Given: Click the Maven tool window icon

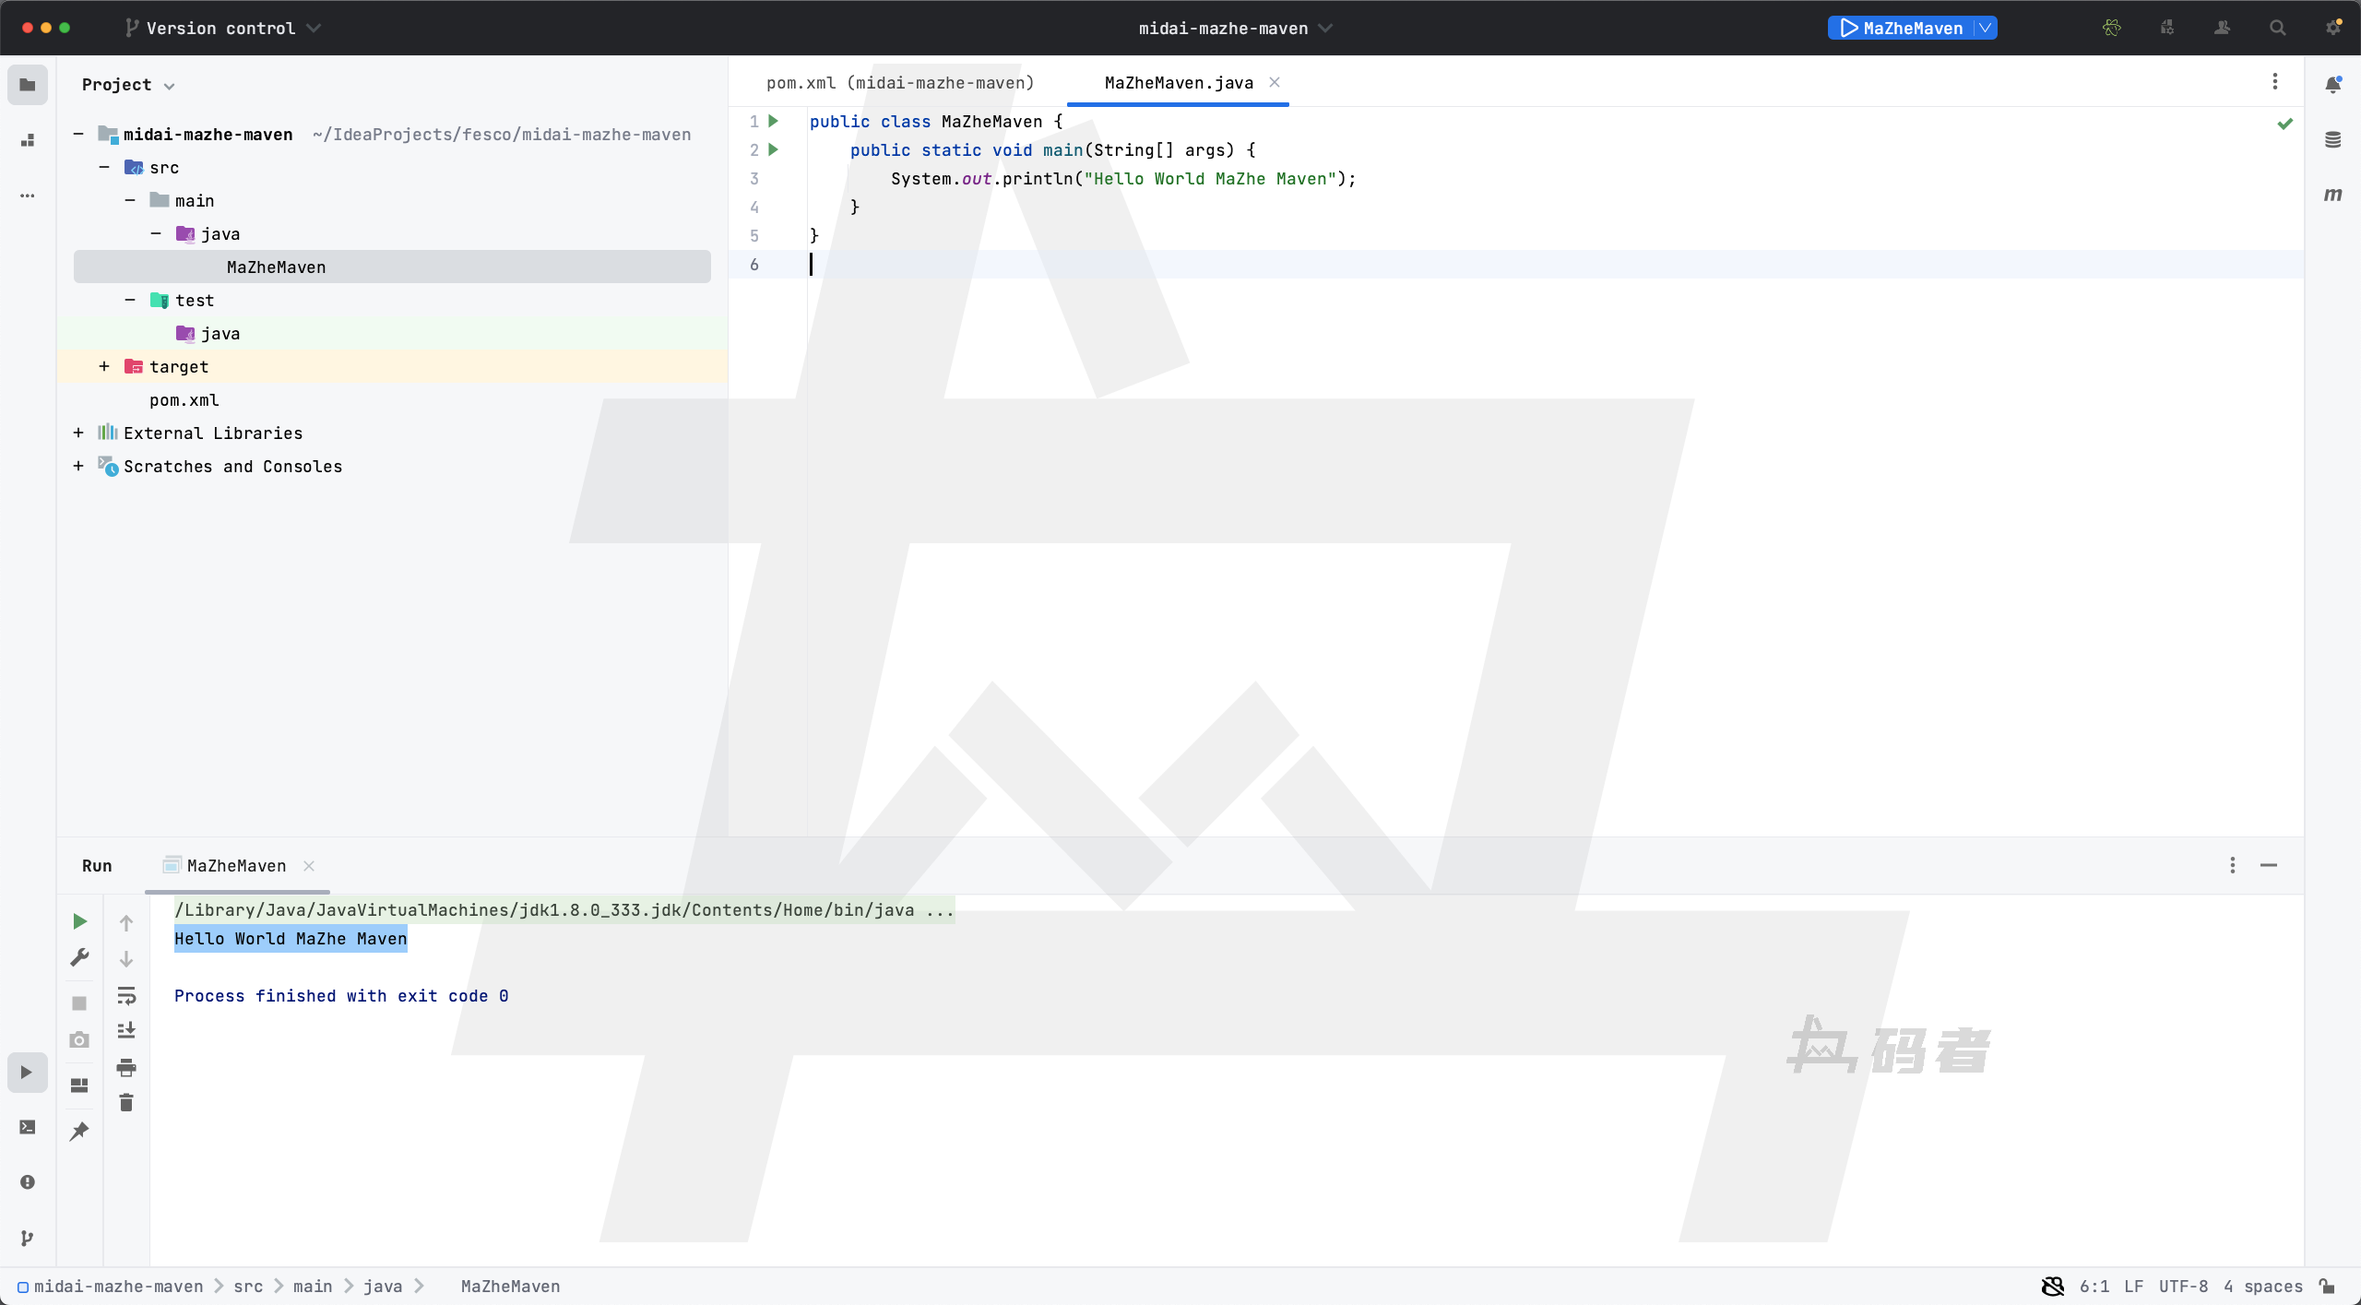Looking at the screenshot, I should (2332, 195).
